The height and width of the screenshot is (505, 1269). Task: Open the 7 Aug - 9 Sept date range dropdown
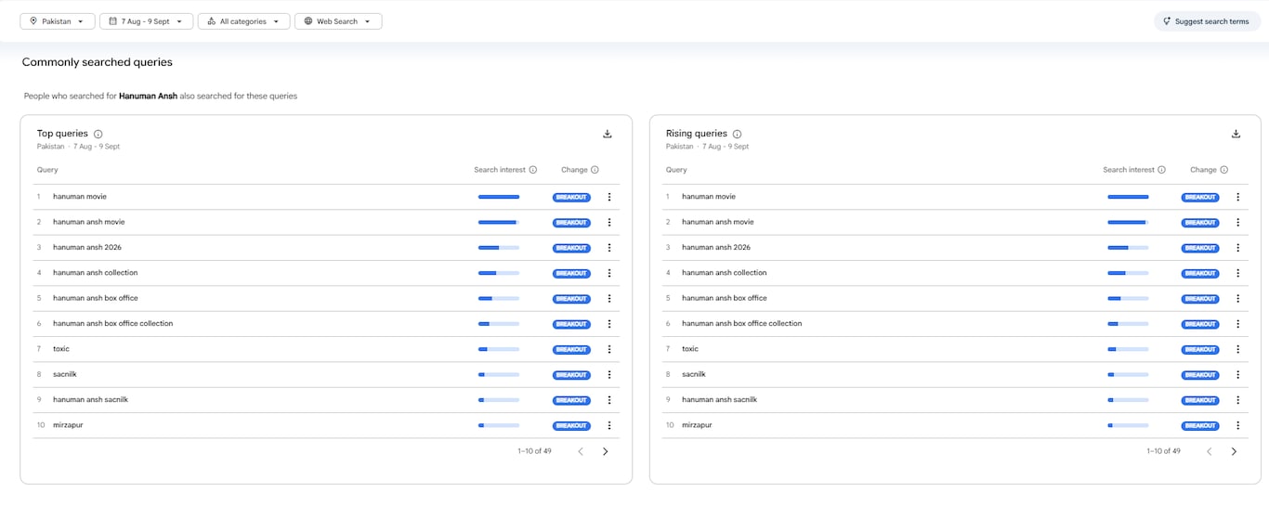point(147,21)
